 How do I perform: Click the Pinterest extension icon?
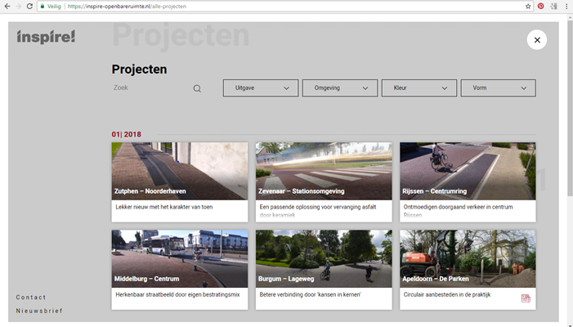[541, 6]
